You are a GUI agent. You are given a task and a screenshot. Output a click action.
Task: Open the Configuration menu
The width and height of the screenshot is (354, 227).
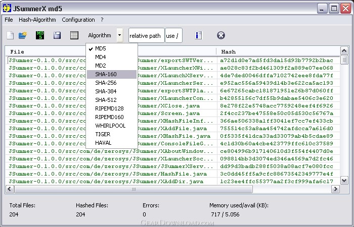78,20
